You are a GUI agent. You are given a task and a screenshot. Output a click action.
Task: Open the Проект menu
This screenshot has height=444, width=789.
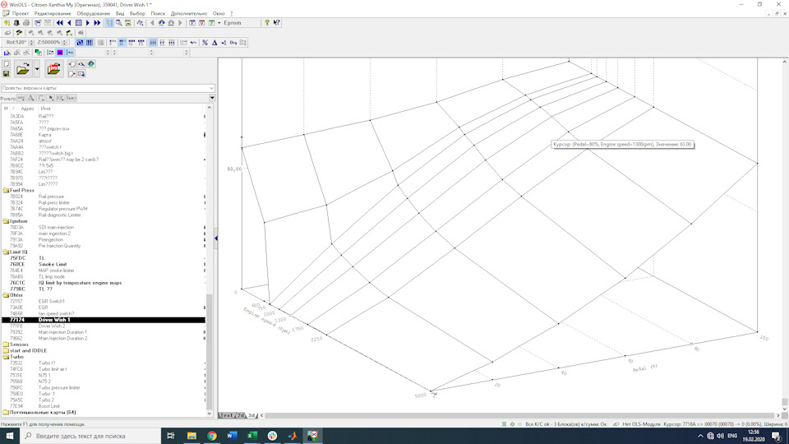pos(20,14)
